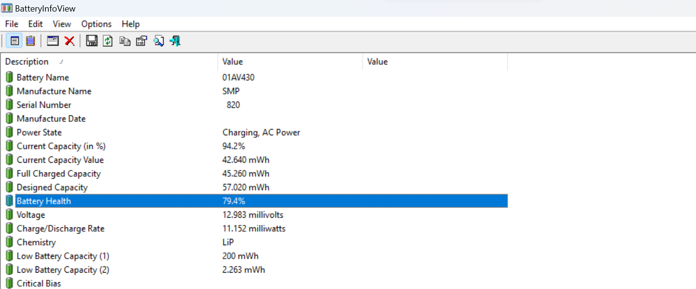Click the battery icon beside Manufacture Date
The height and width of the screenshot is (289, 696).
pos(10,118)
